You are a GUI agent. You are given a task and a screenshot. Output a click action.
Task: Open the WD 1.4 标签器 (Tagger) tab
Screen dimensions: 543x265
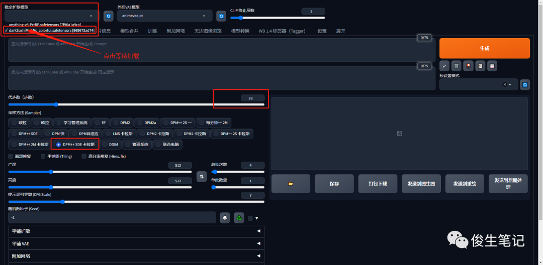click(282, 31)
